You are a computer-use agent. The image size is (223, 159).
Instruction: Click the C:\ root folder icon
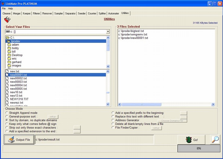(x=7, y=38)
